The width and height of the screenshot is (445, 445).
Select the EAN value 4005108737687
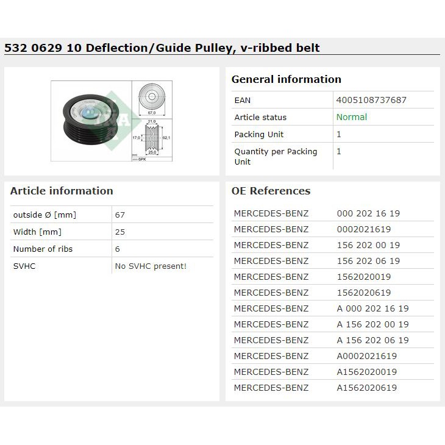(371, 100)
